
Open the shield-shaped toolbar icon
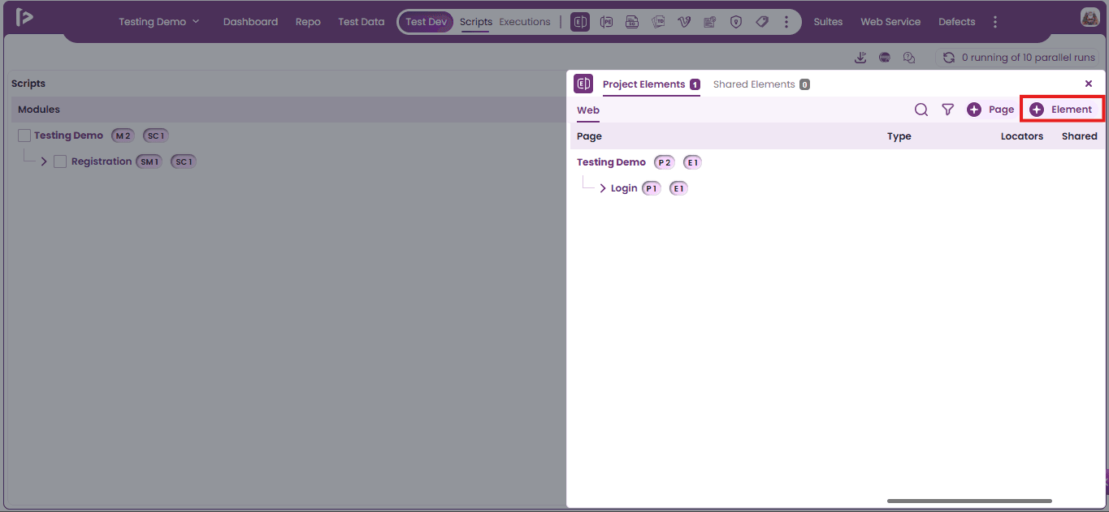736,22
